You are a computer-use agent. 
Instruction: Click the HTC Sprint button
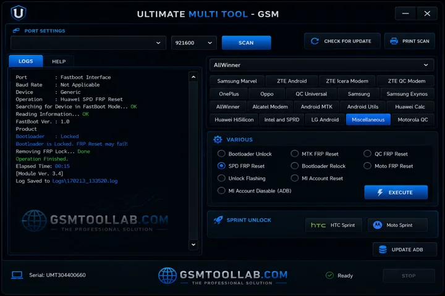pos(334,225)
